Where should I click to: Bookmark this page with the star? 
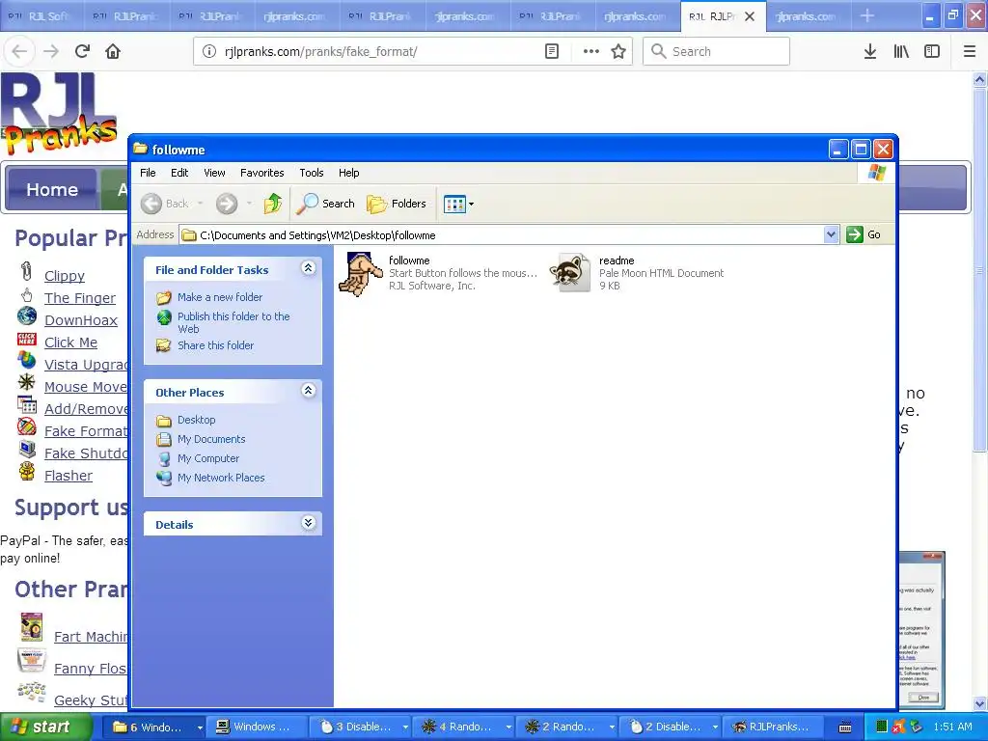pyautogui.click(x=618, y=51)
